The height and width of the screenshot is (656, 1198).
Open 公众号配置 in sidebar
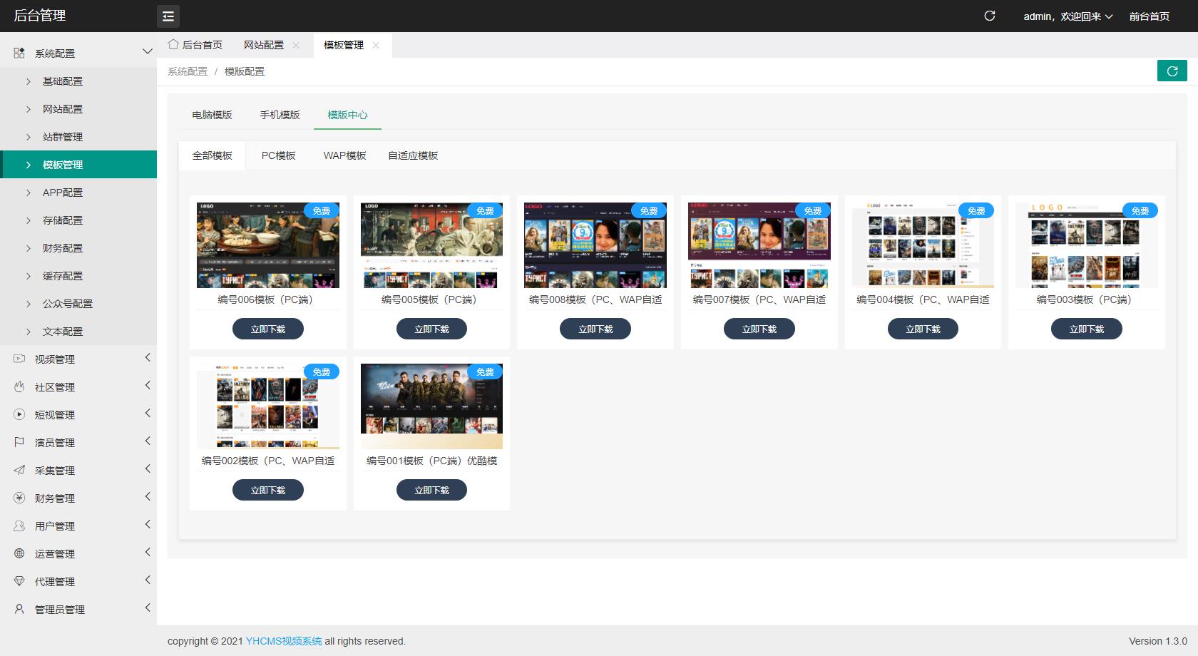78,304
